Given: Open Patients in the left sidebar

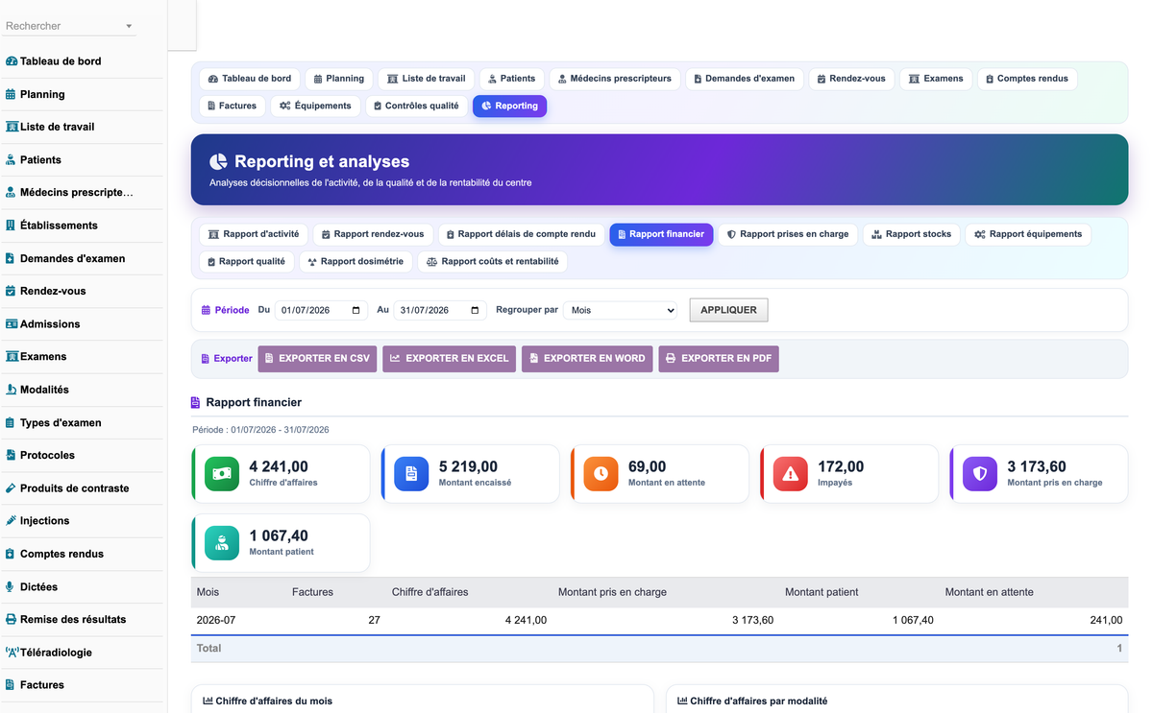Looking at the screenshot, I should 34,160.
